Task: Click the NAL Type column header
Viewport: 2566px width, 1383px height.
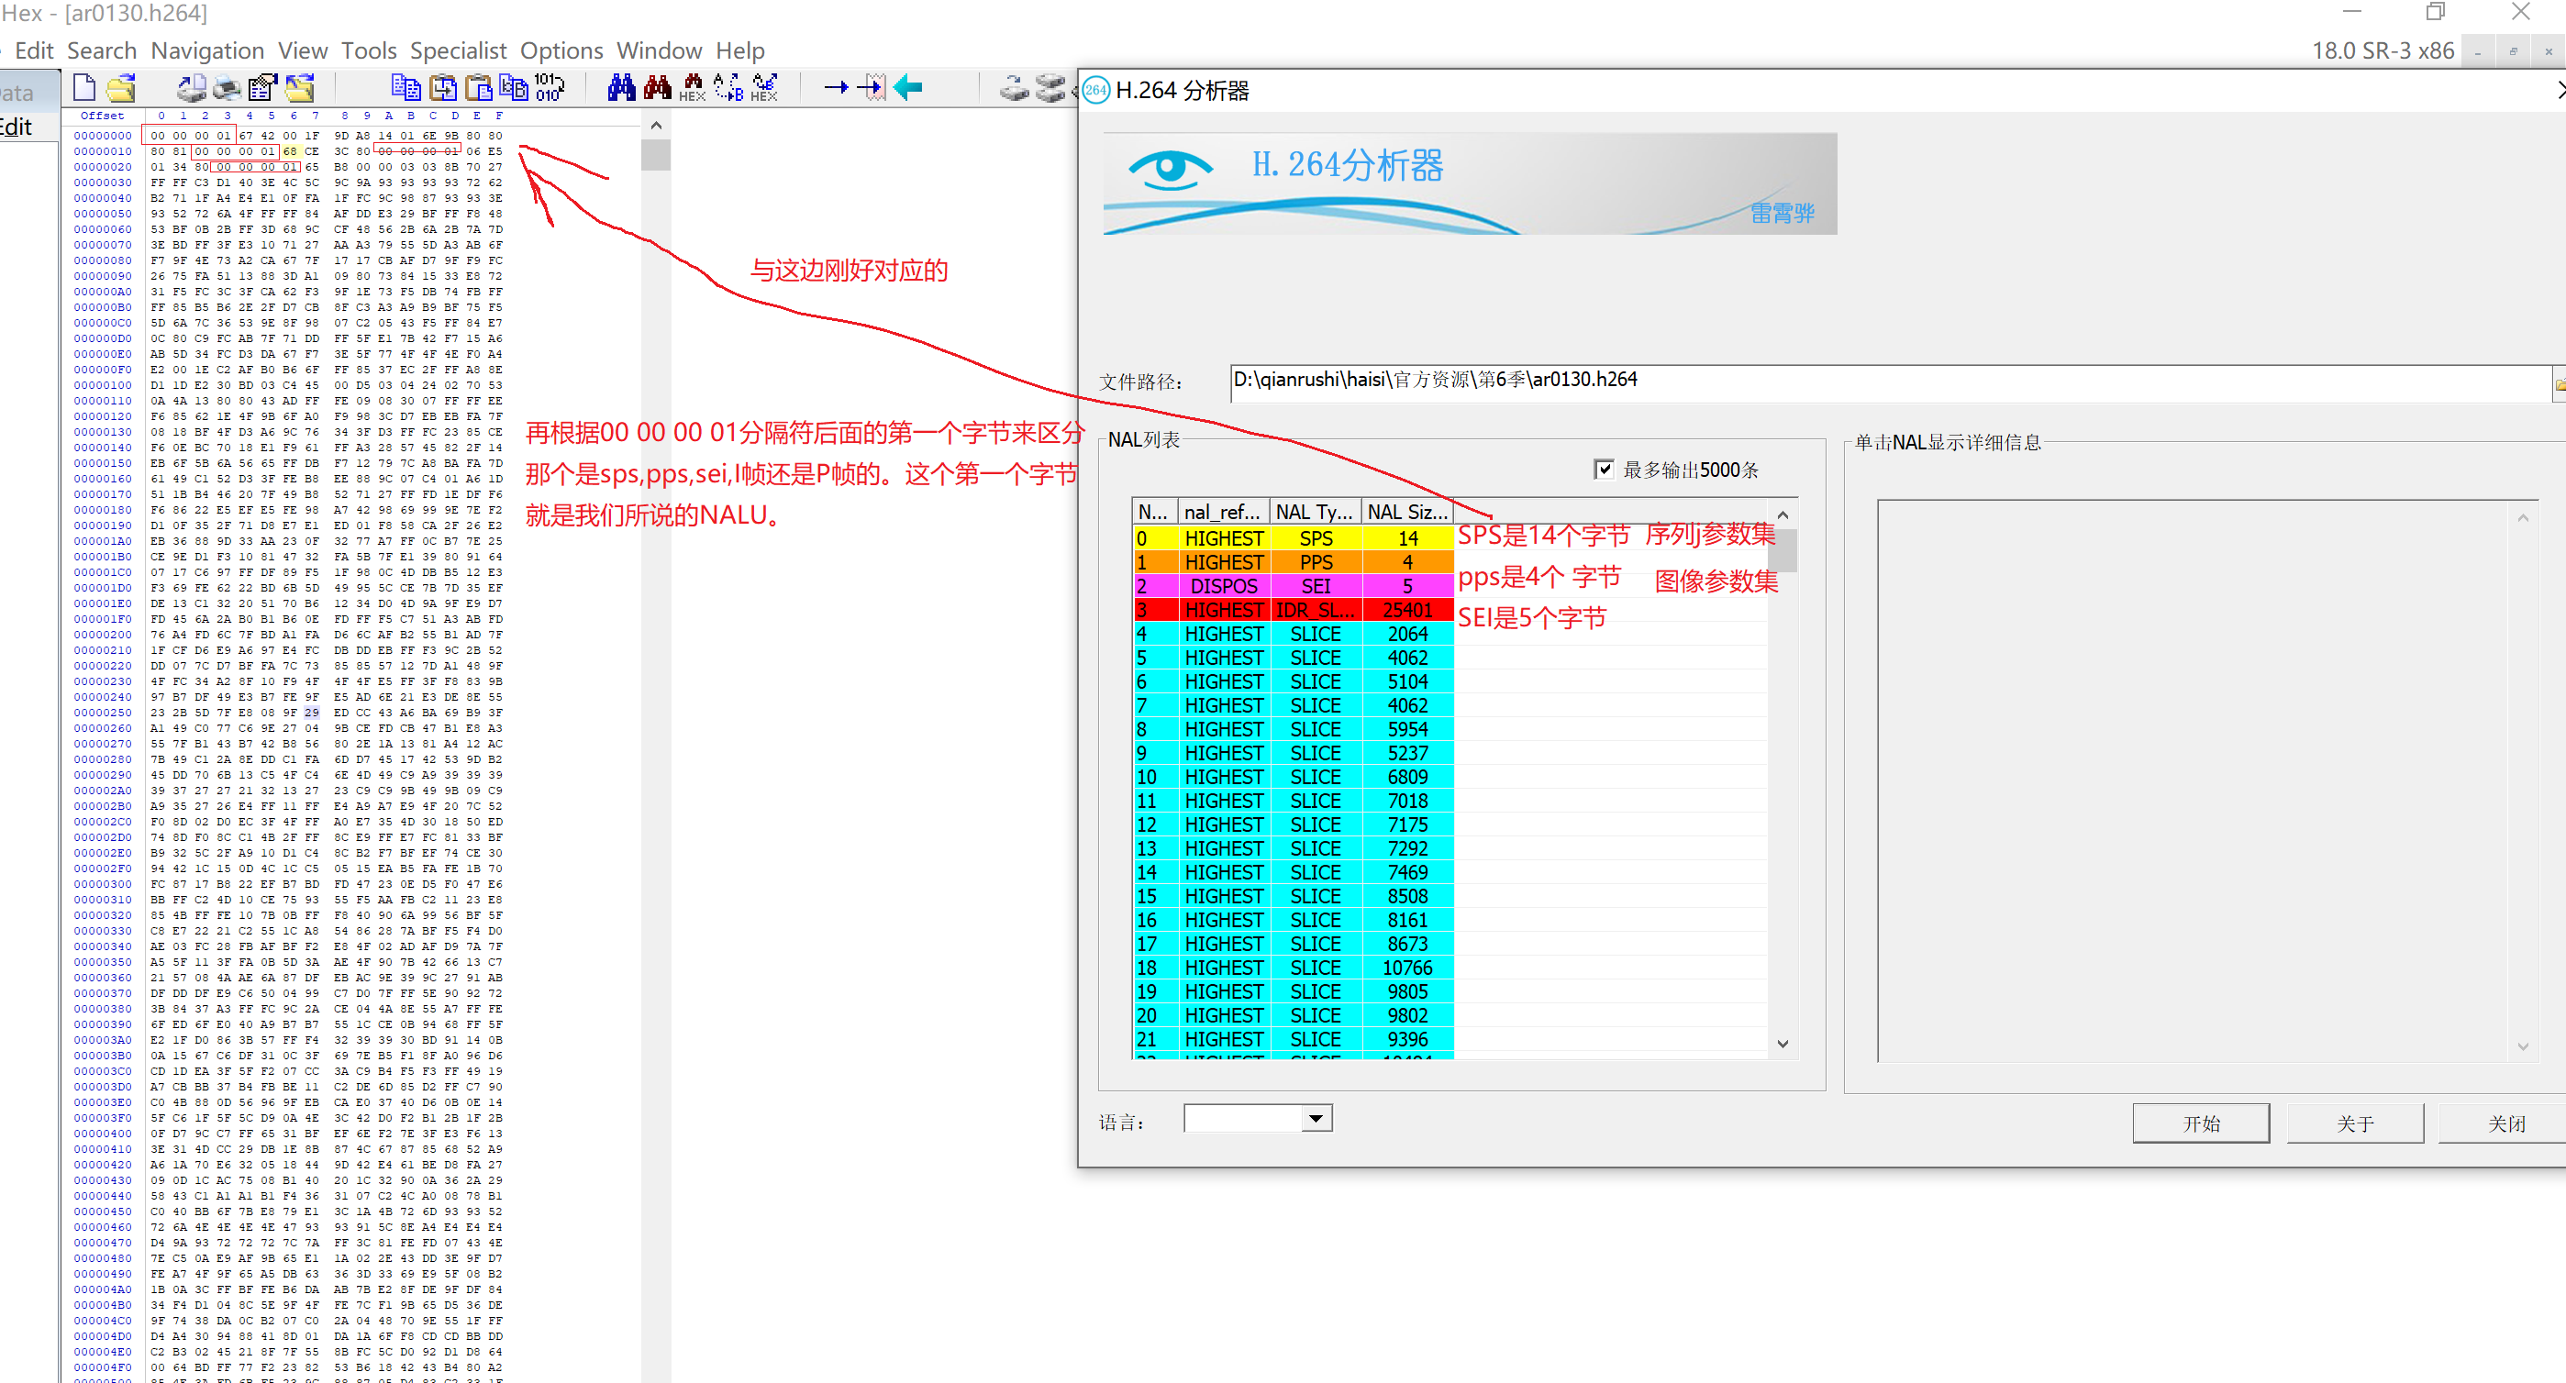Action: (x=1316, y=512)
